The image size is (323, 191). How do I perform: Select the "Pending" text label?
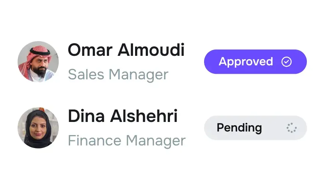tap(239, 128)
